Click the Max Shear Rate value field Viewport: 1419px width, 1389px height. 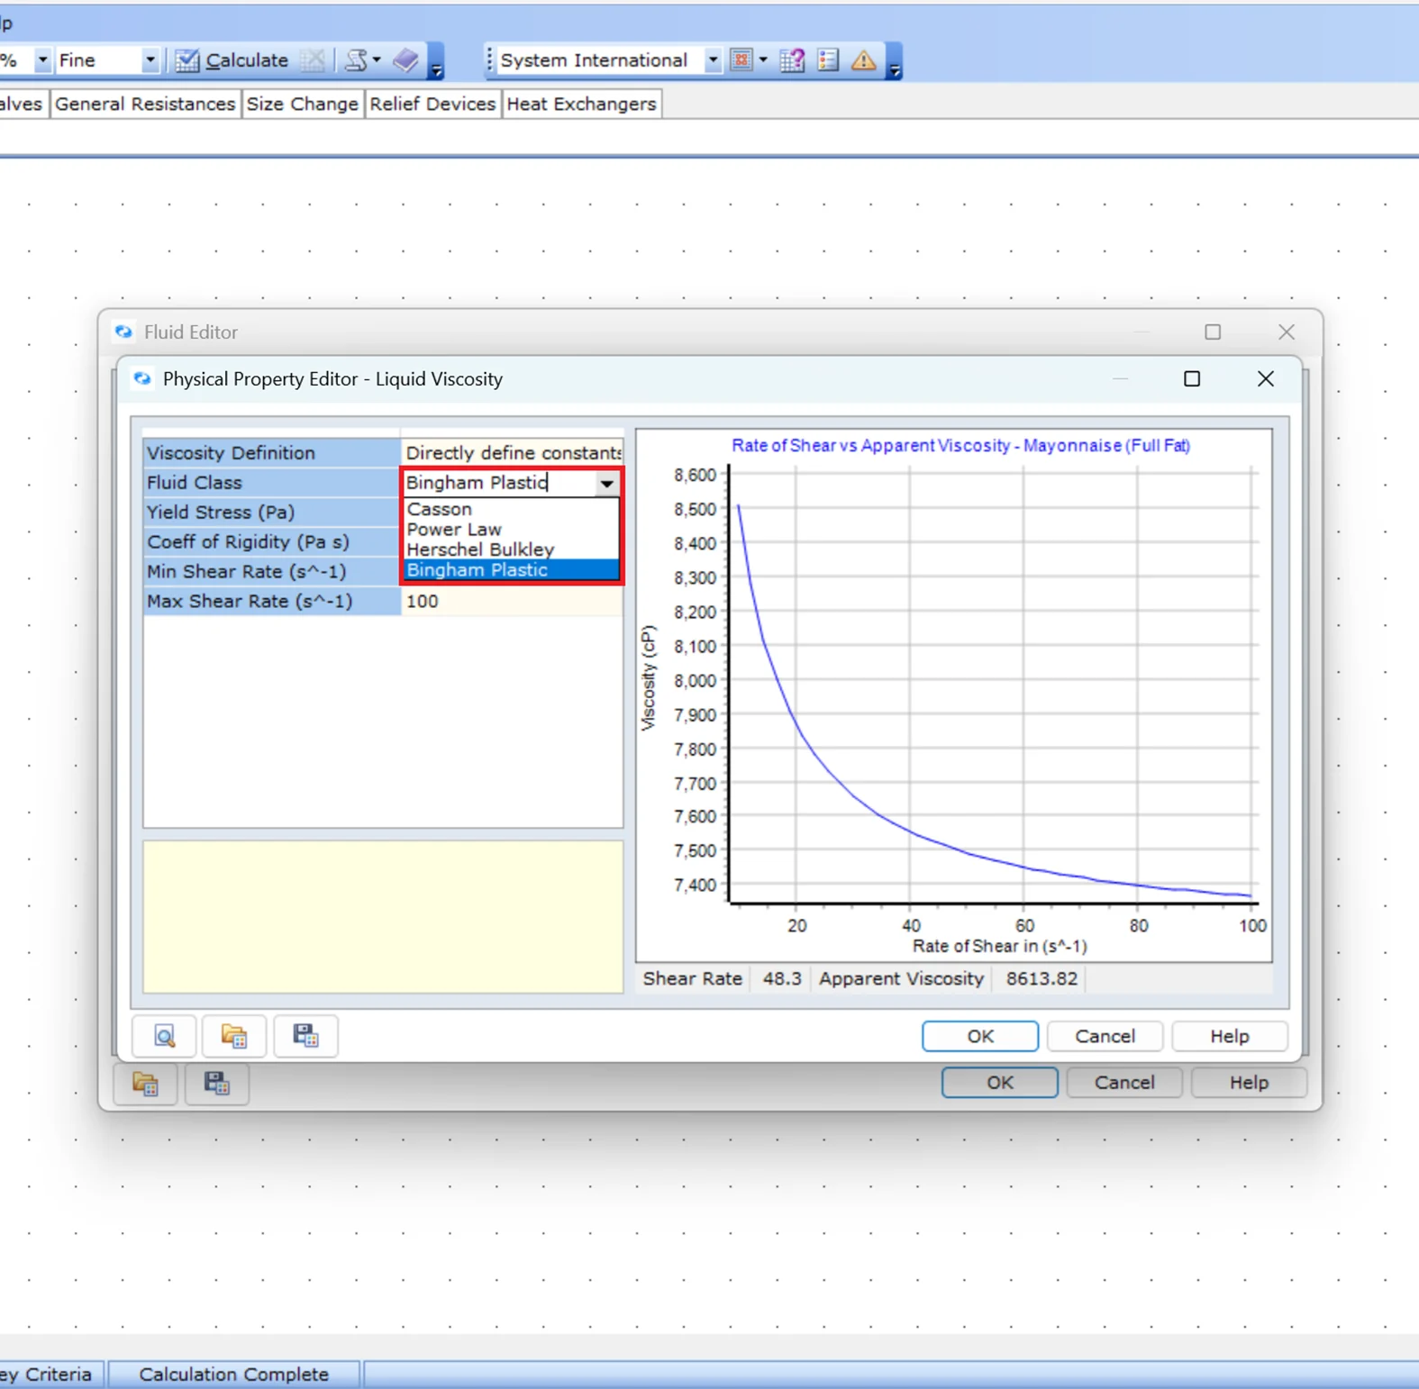[511, 601]
